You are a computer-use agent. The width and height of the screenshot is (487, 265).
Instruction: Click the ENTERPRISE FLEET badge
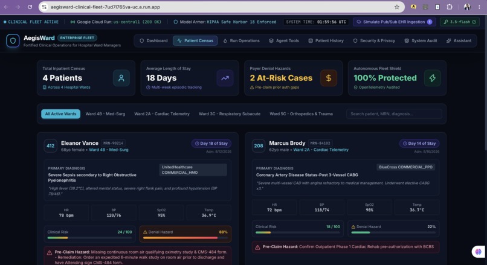(77, 38)
